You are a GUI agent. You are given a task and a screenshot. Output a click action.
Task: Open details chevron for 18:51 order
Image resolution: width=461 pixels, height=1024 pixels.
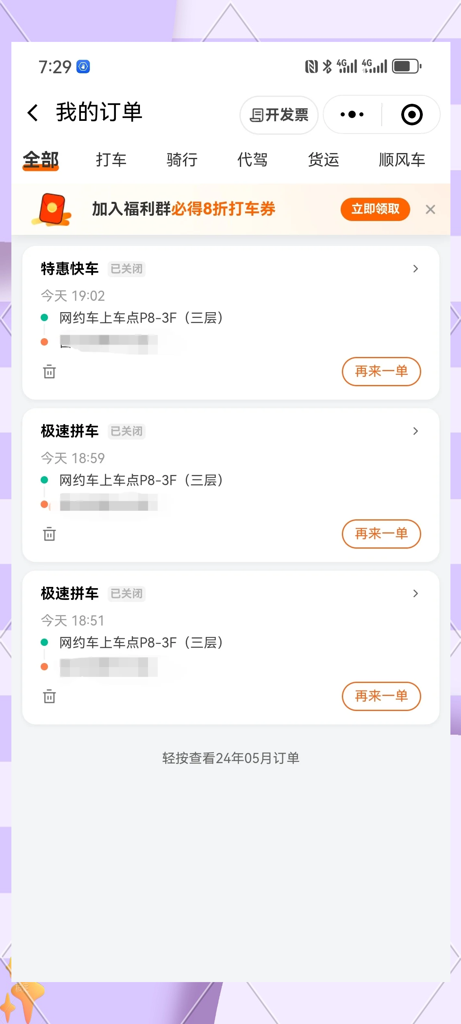point(415,593)
